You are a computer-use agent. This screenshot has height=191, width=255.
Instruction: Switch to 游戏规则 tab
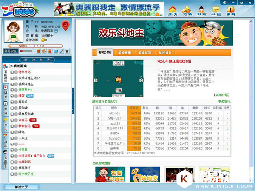(x=125, y=53)
